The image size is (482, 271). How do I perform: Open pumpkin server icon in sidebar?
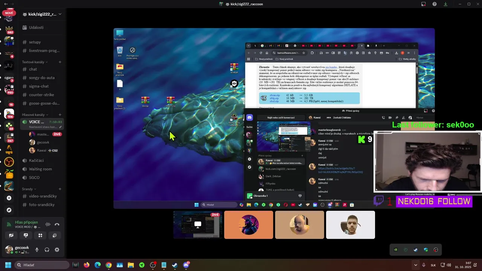pos(9,174)
